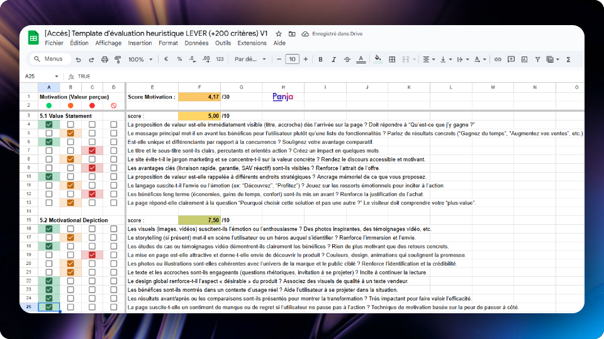604x339 pixels.
Task: Open filter views dropdown
Action: tap(552, 60)
